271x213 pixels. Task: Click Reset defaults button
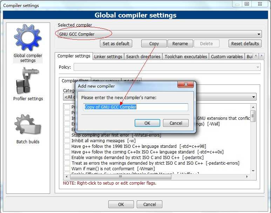(245, 43)
